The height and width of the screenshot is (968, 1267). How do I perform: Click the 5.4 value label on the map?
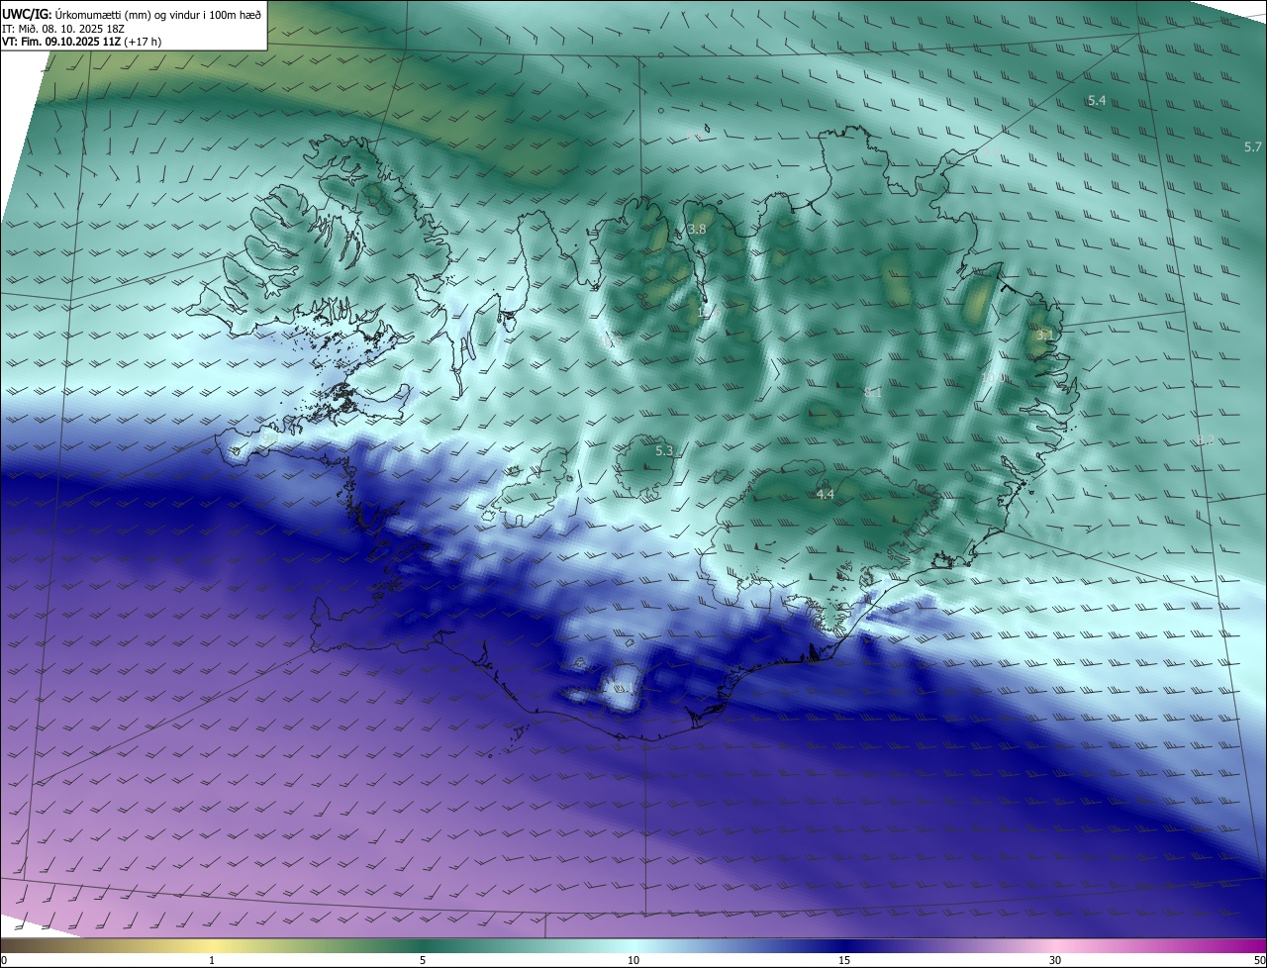click(x=1097, y=101)
